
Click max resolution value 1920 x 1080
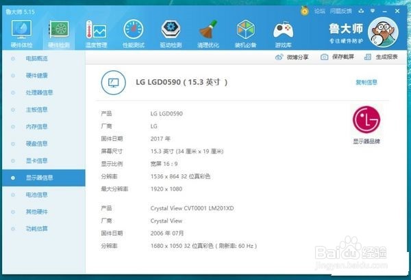click(166, 189)
